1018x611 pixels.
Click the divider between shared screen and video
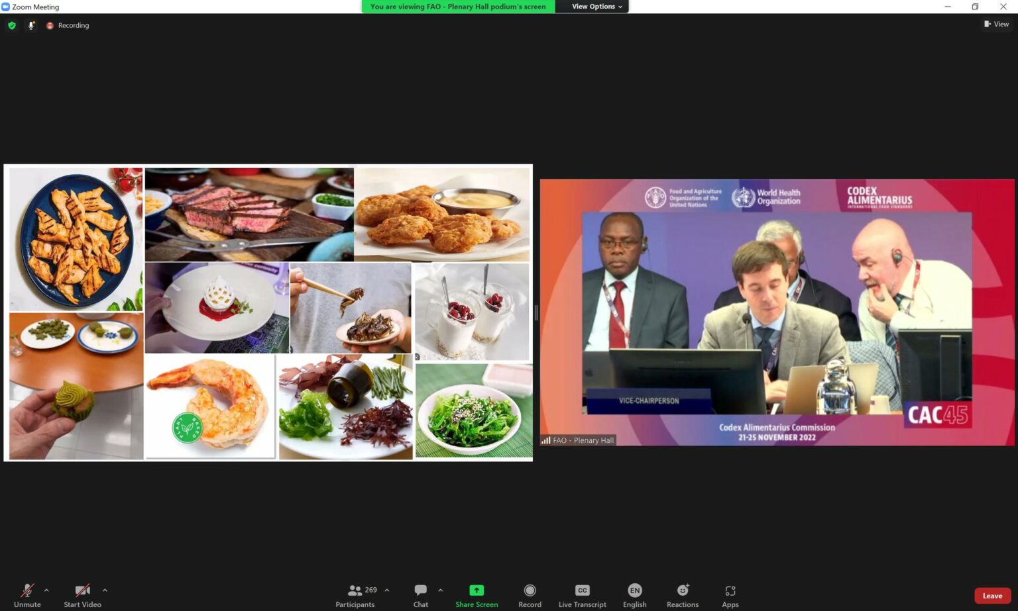point(536,312)
